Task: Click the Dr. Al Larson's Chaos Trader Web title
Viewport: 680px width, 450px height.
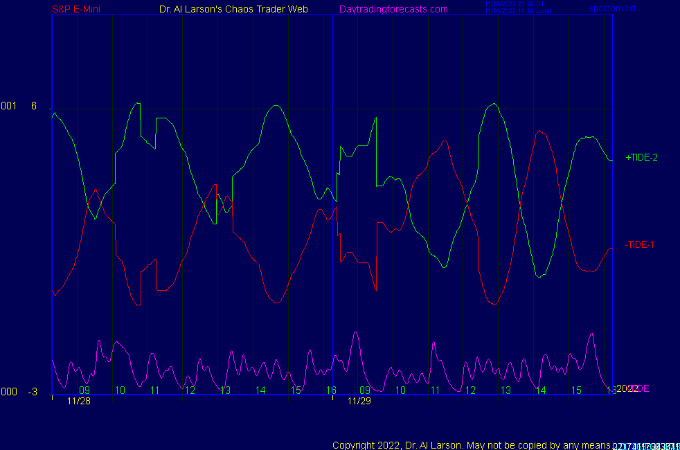Action: click(233, 9)
